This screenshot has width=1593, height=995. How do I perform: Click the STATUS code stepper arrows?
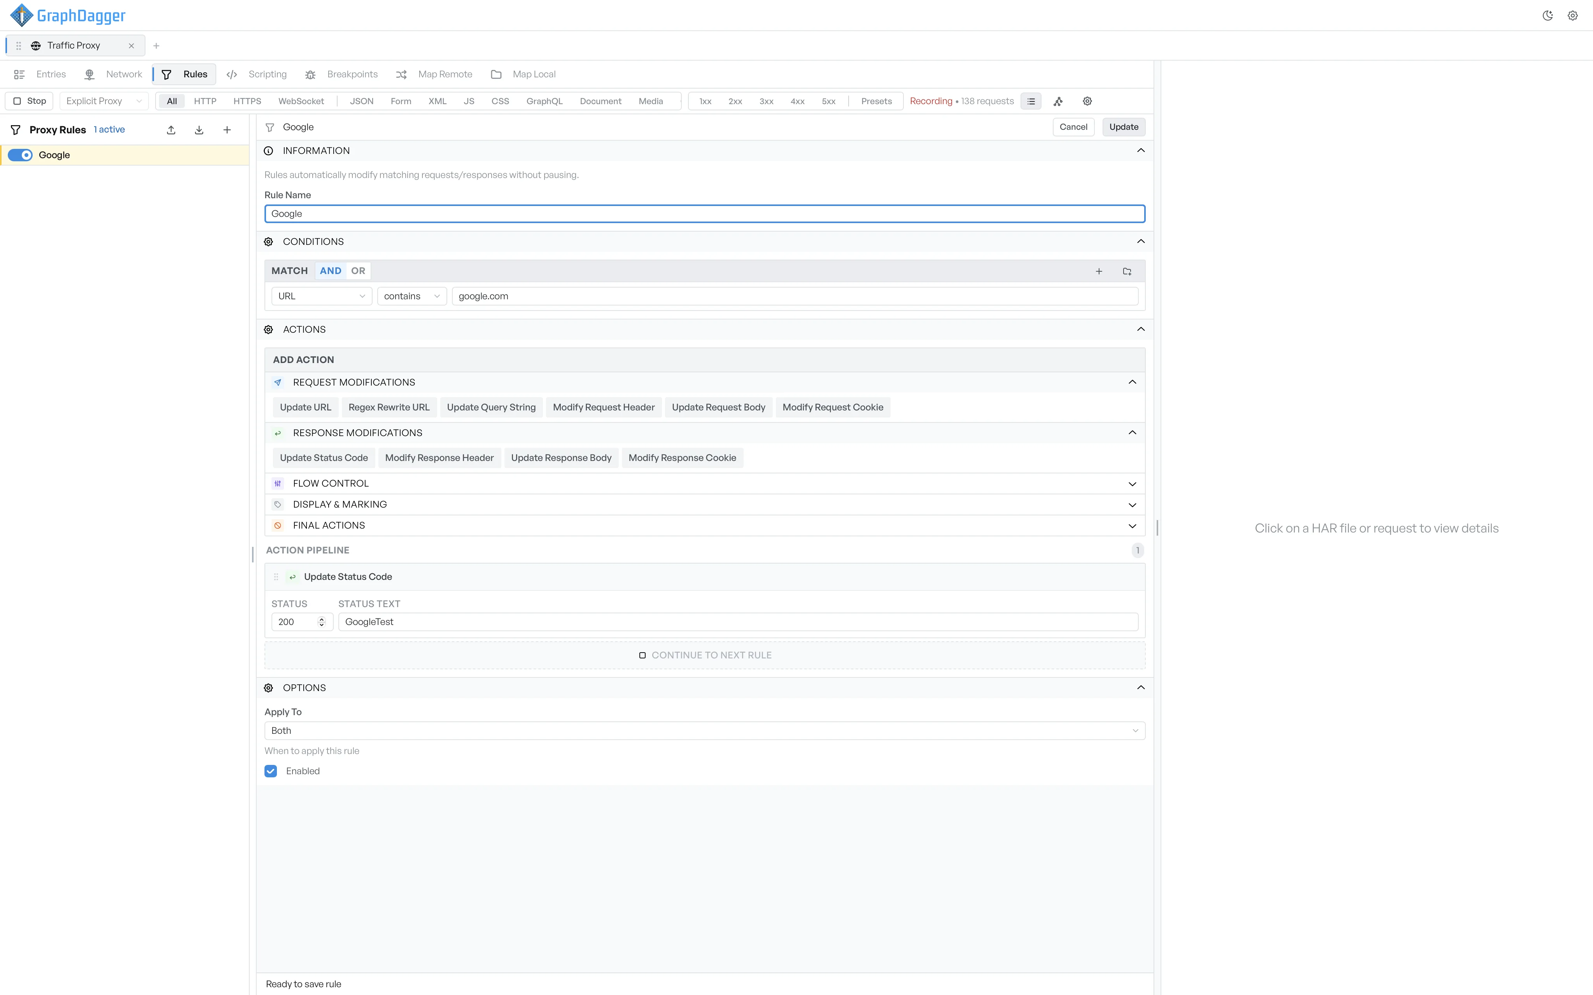coord(321,622)
